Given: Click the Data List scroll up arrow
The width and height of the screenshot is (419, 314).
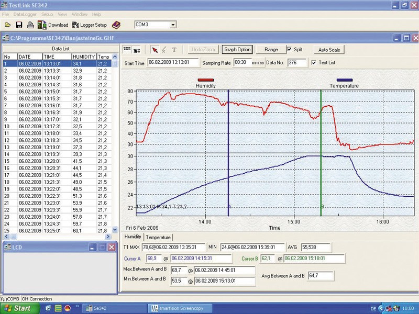Looking at the screenshot, I should (x=115, y=57).
